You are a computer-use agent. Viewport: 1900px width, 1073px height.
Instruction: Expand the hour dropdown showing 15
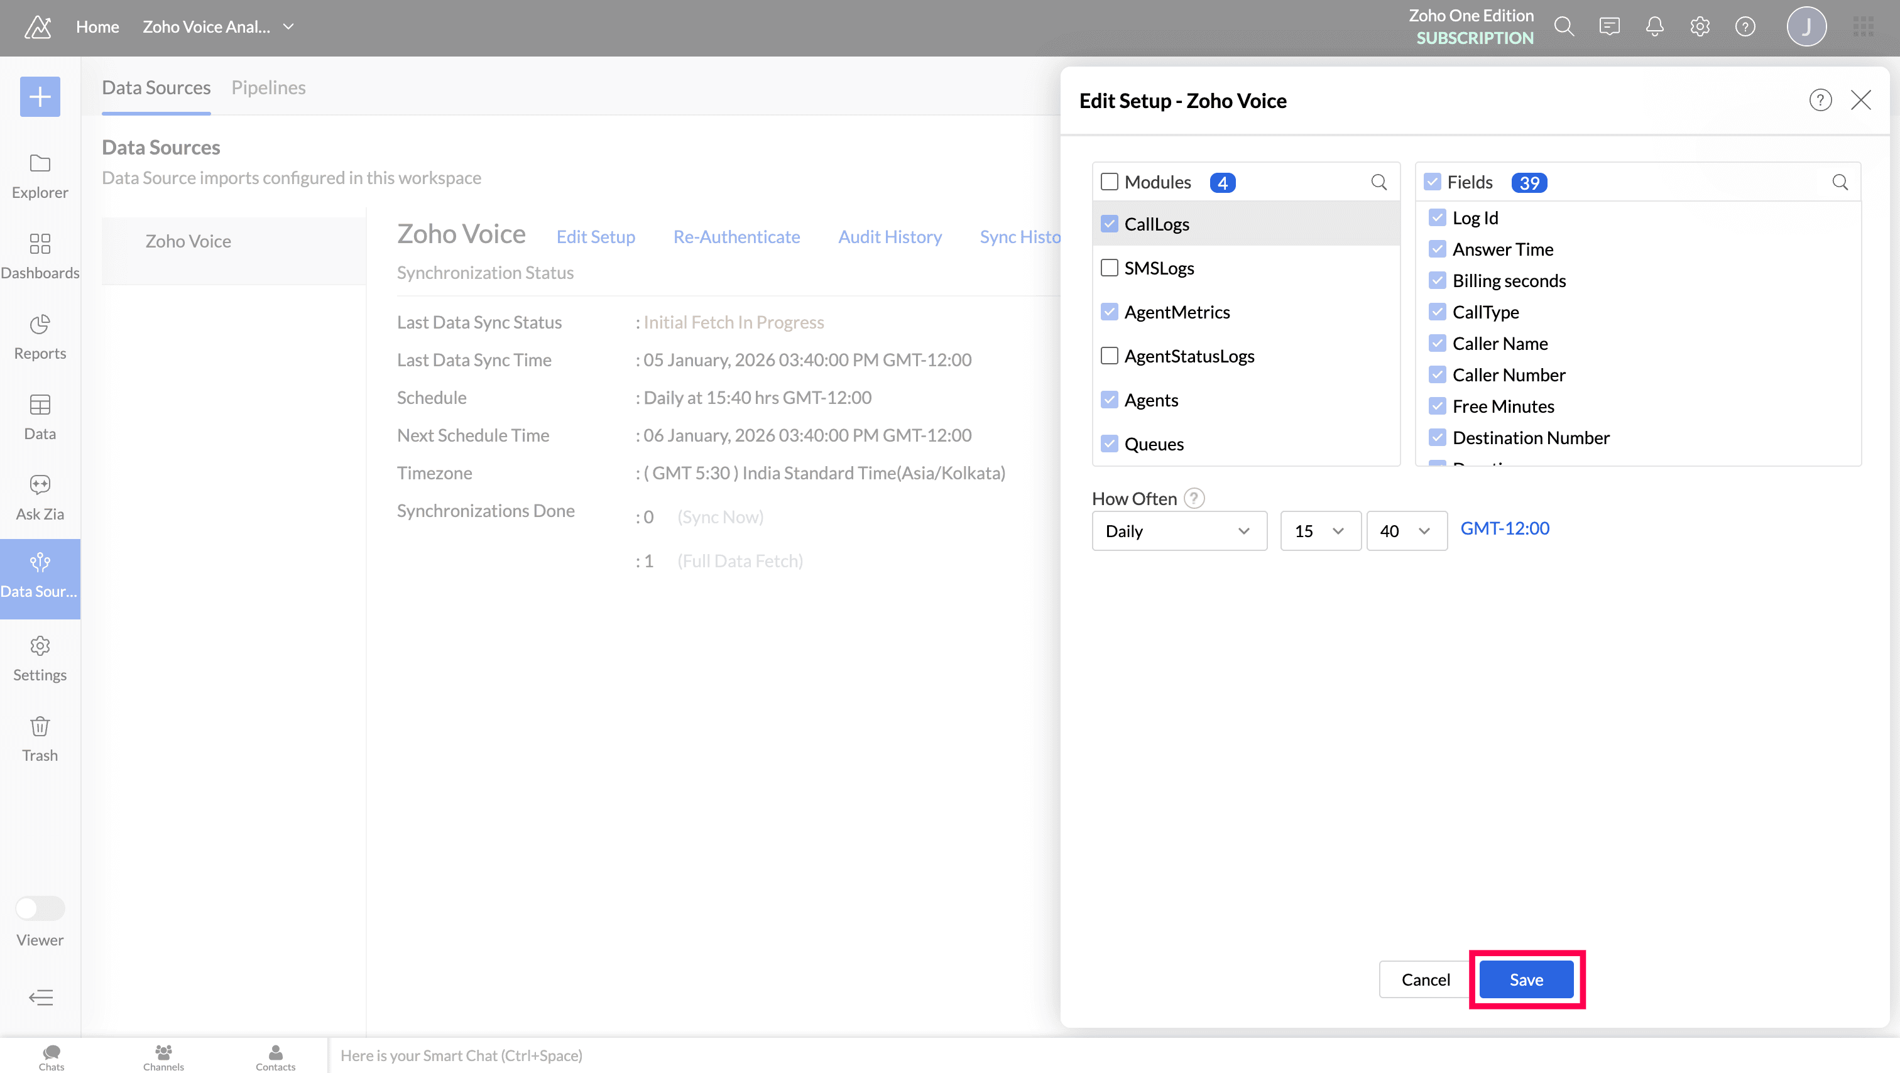tap(1319, 531)
